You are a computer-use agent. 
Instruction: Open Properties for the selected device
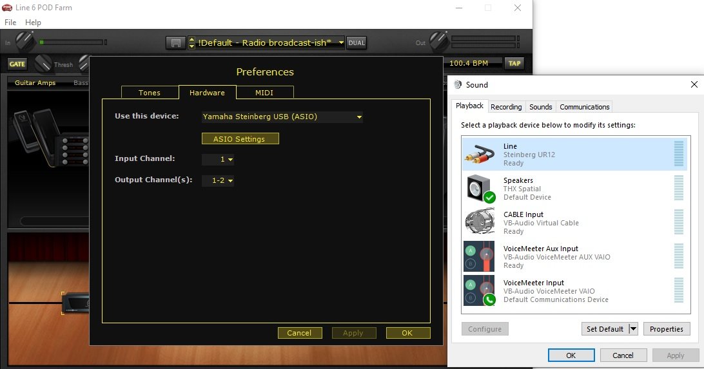667,328
